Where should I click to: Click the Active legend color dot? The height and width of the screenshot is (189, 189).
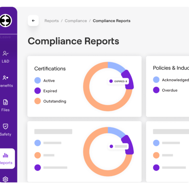[x=38, y=80]
